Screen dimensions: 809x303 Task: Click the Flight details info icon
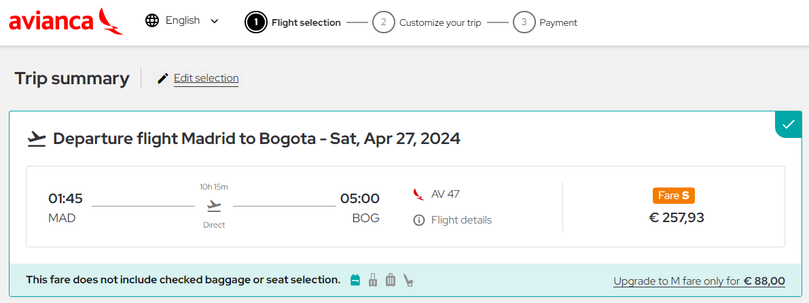tap(419, 220)
